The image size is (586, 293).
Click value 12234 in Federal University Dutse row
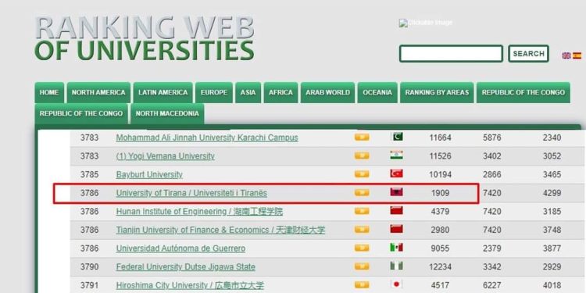tap(440, 267)
